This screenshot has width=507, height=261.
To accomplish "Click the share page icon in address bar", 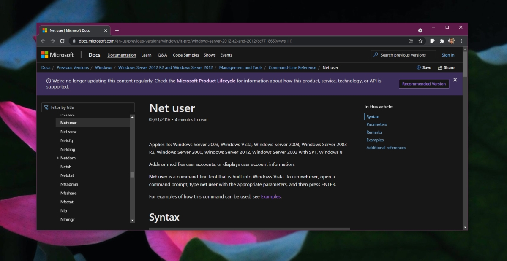I will (411, 41).
